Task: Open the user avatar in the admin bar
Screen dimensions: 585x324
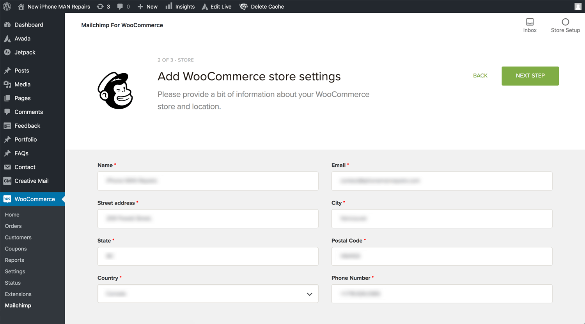Action: point(578,7)
